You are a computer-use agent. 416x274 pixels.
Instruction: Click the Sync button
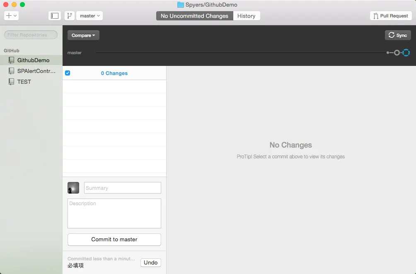(x=398, y=35)
